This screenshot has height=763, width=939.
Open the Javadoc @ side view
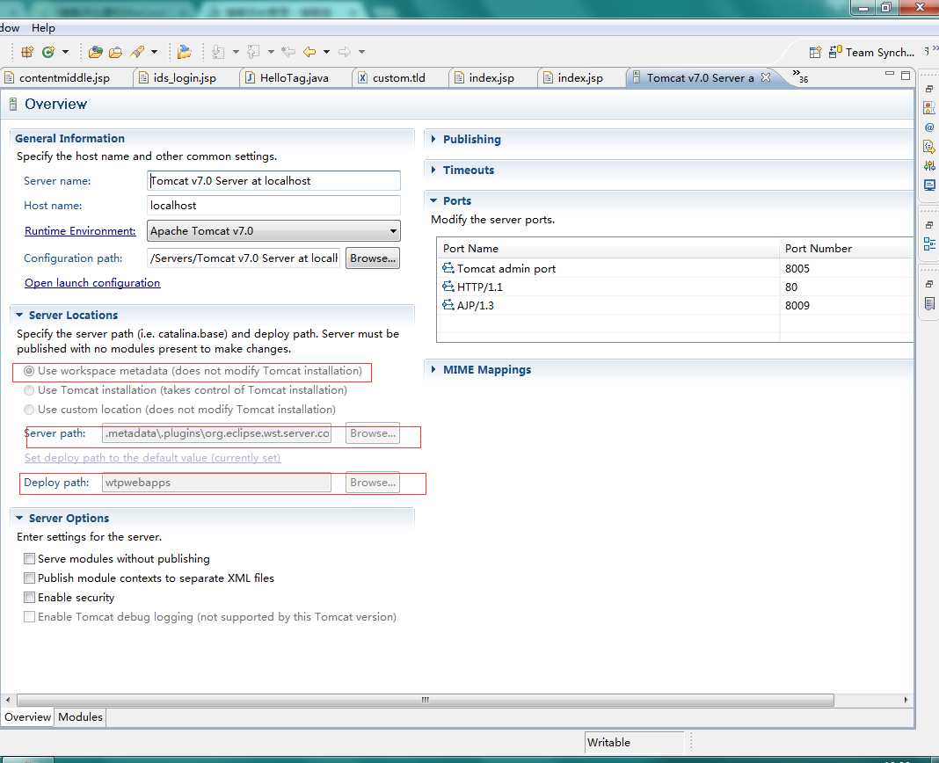(928, 127)
